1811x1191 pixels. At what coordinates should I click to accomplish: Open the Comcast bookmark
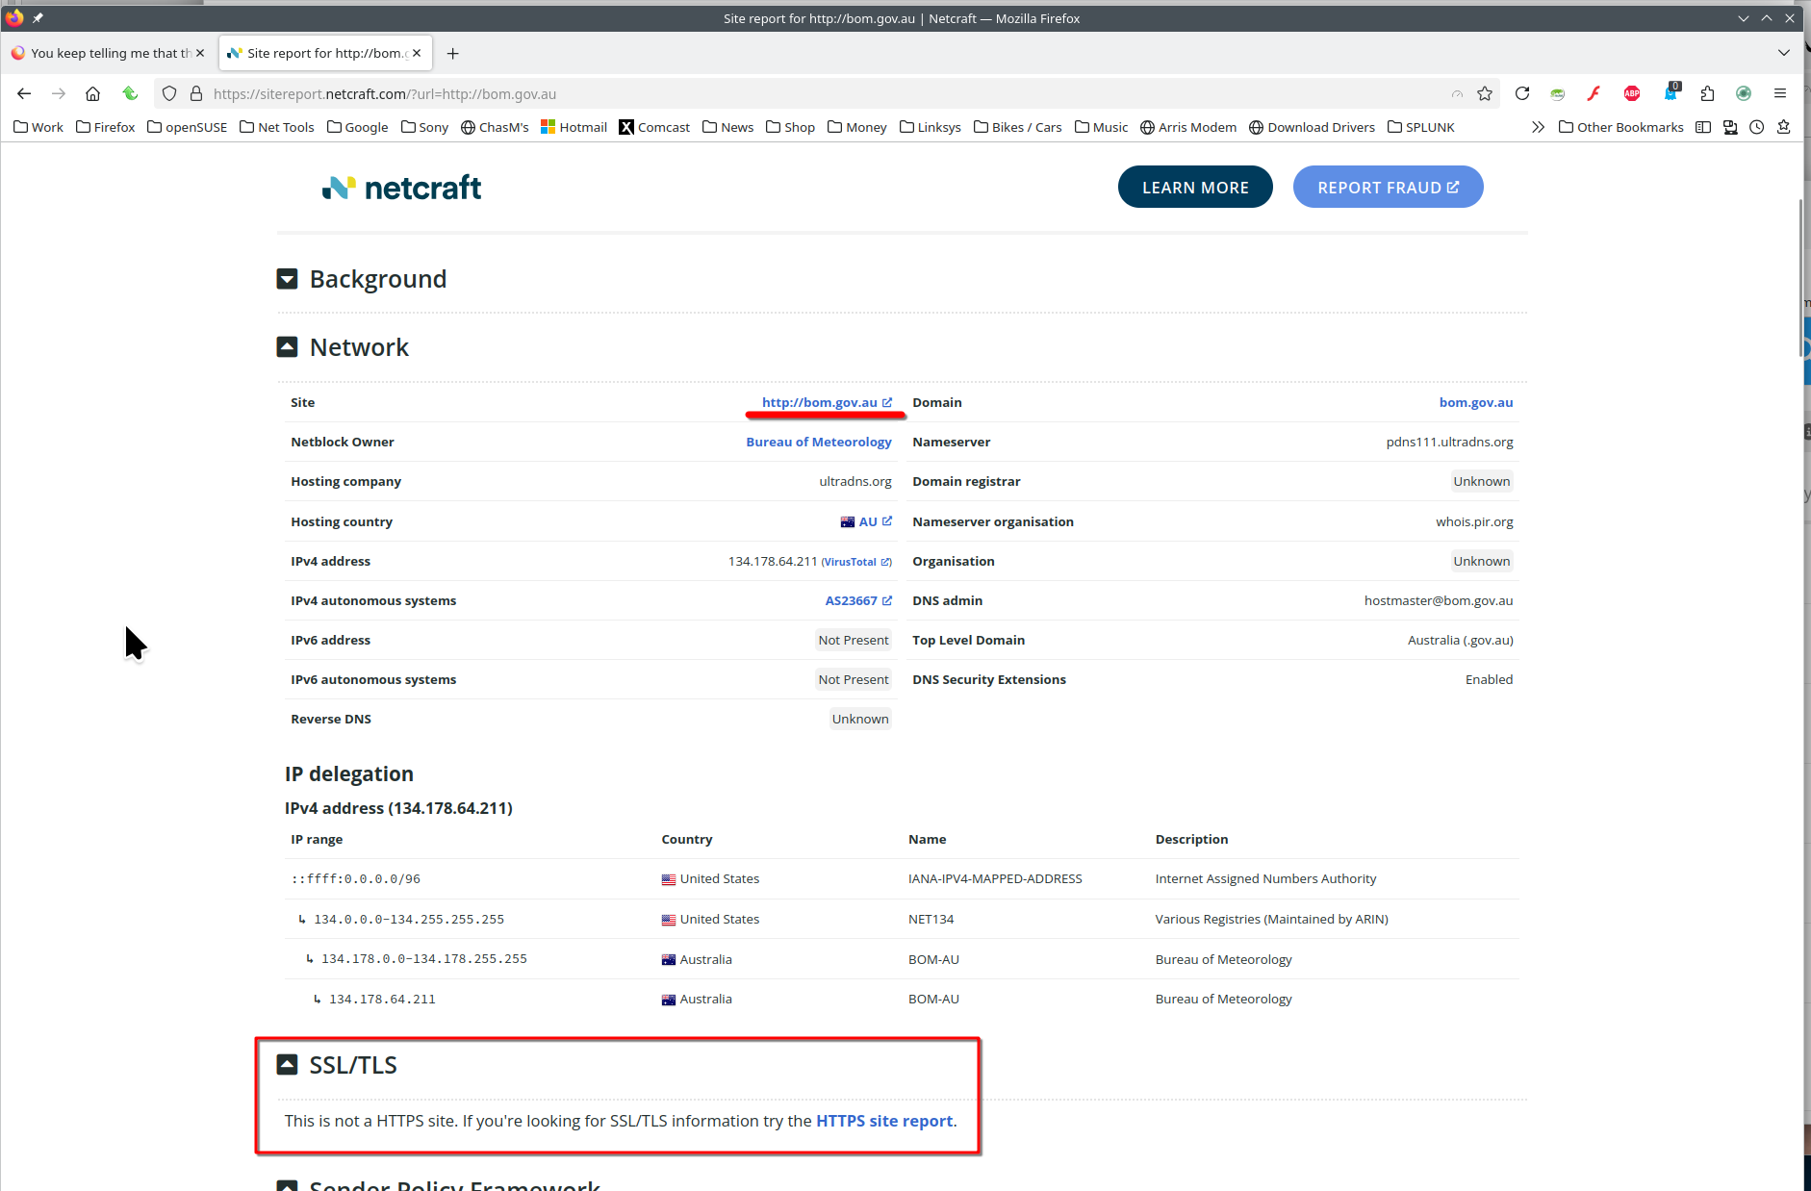tap(654, 127)
